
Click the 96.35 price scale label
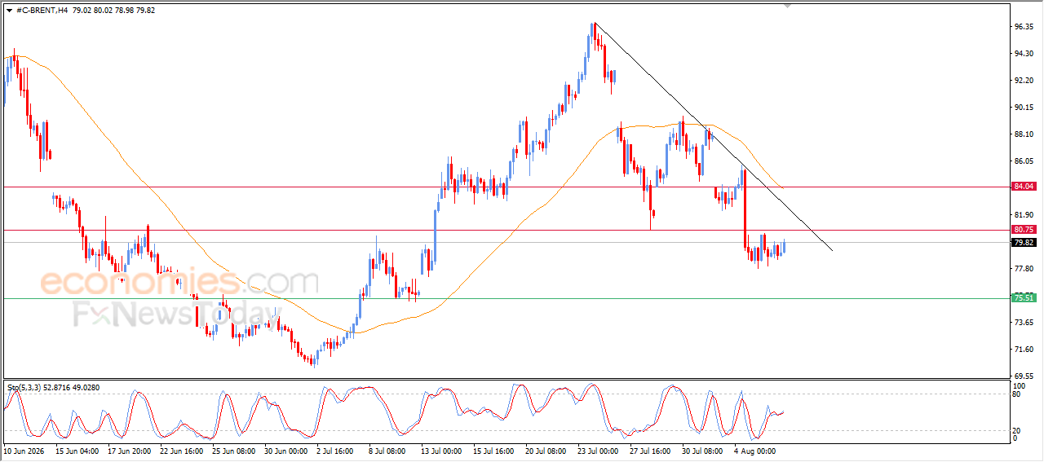(x=1024, y=27)
